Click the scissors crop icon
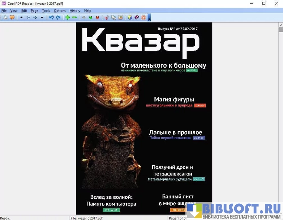The image size is (283, 220). (107, 17)
